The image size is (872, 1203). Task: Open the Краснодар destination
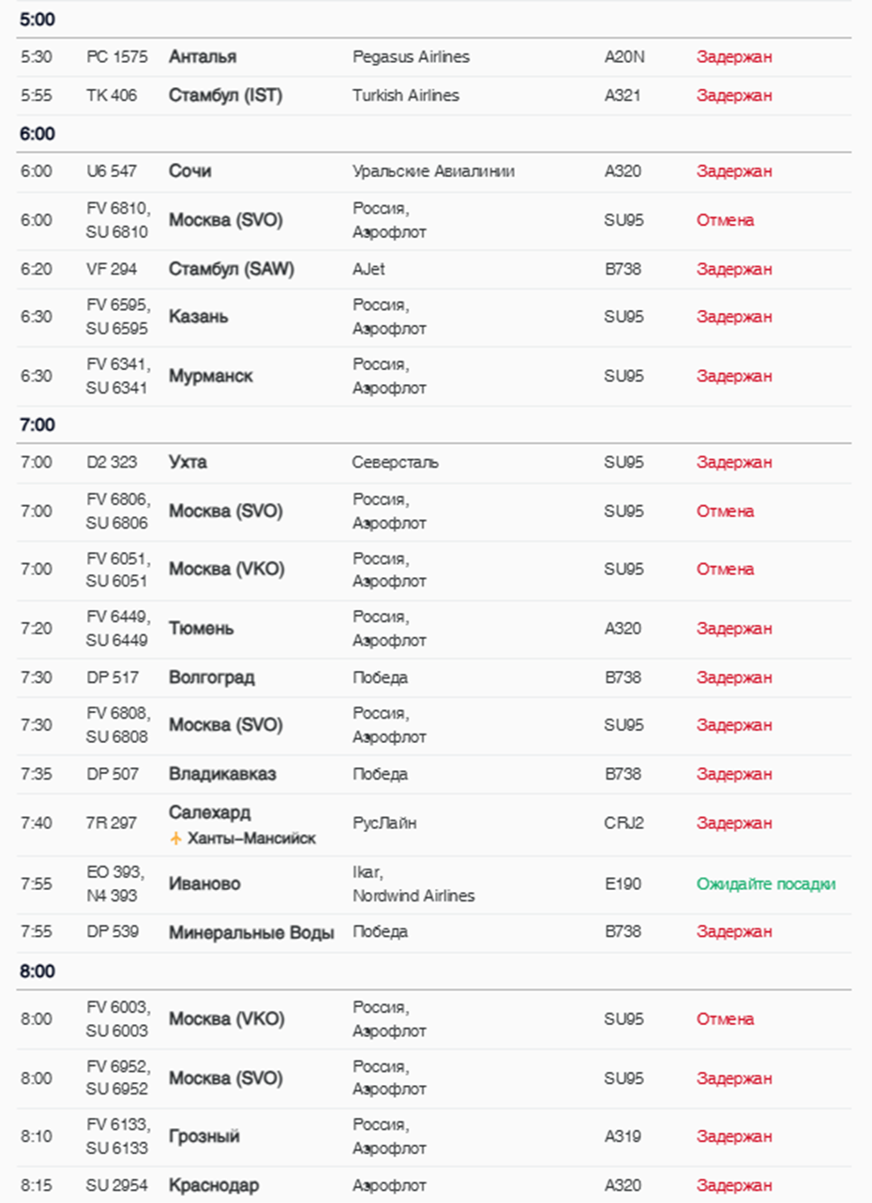tap(214, 1185)
